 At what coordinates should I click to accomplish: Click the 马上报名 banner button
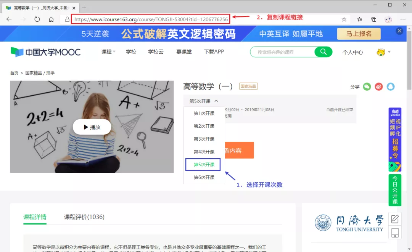(358, 34)
